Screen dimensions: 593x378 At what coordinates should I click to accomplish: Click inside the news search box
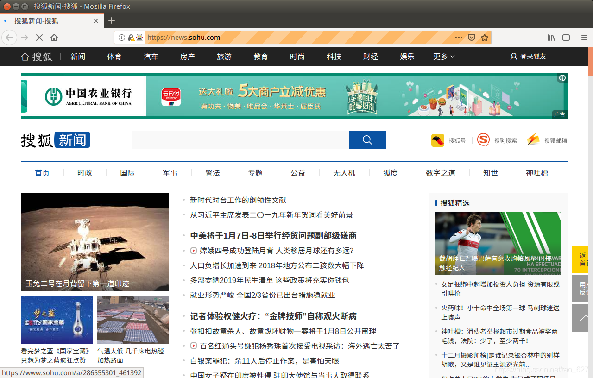[240, 140]
